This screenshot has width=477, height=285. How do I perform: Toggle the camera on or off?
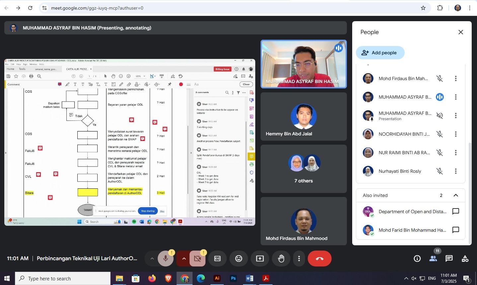pos(198,259)
